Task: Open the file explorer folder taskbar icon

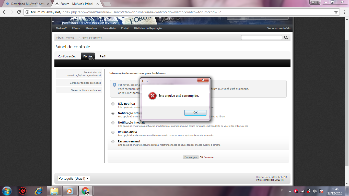Action: (54, 191)
